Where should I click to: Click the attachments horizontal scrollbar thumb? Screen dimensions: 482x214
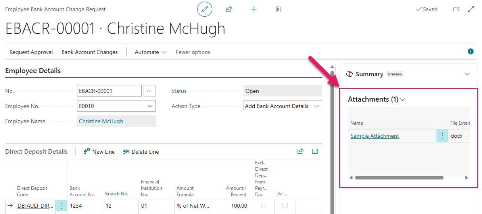[399, 177]
